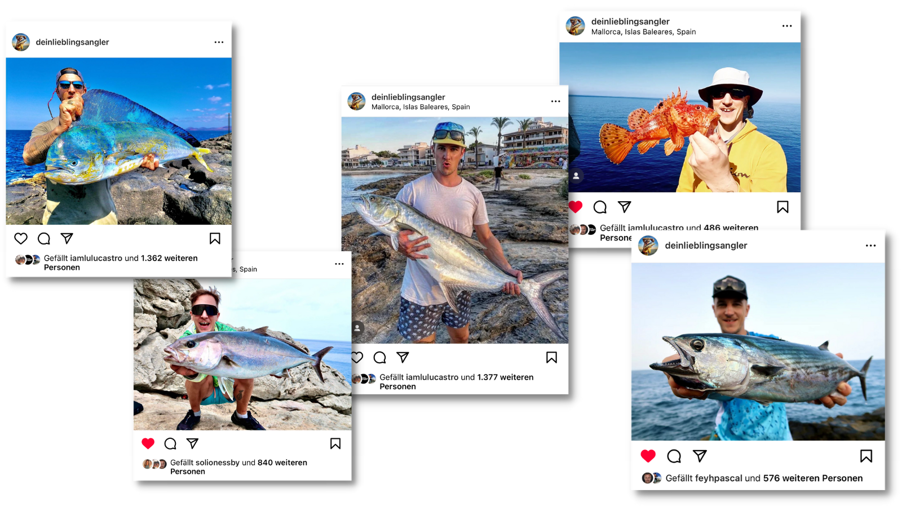
Task: Bookmark the red scorpionfish post
Action: click(782, 207)
